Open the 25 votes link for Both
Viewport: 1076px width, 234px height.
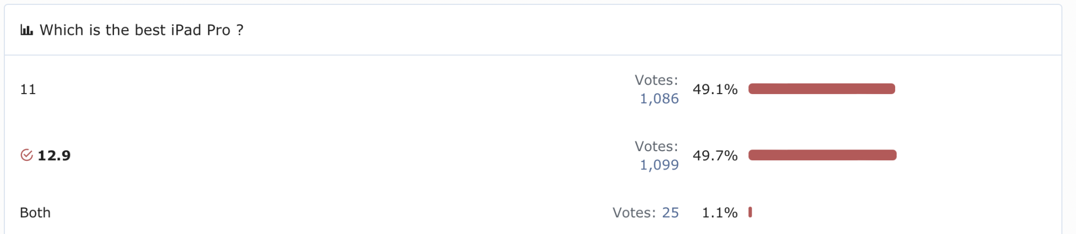pos(670,213)
